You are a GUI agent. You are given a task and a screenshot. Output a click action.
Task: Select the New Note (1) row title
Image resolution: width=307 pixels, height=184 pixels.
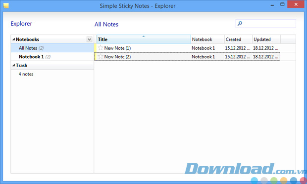click(x=117, y=48)
